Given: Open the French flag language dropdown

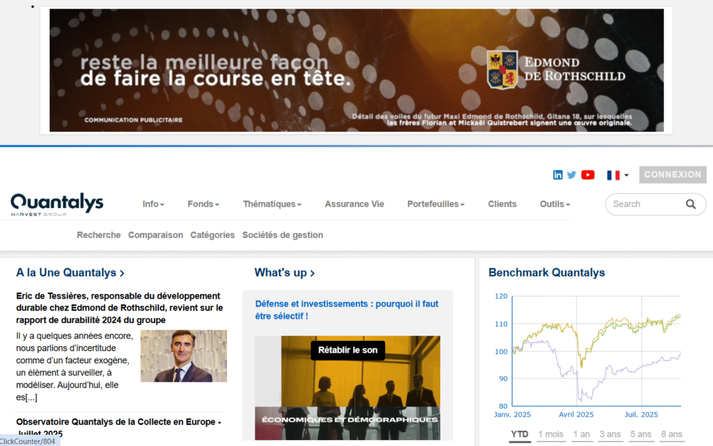Looking at the screenshot, I should [x=617, y=175].
